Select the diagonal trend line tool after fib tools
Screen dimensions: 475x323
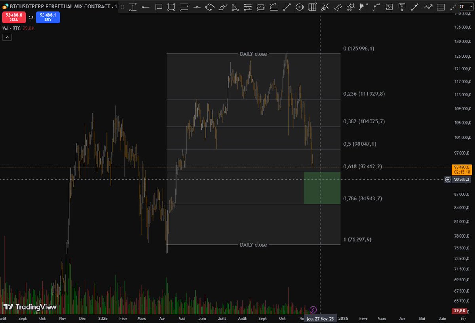[x=287, y=6]
